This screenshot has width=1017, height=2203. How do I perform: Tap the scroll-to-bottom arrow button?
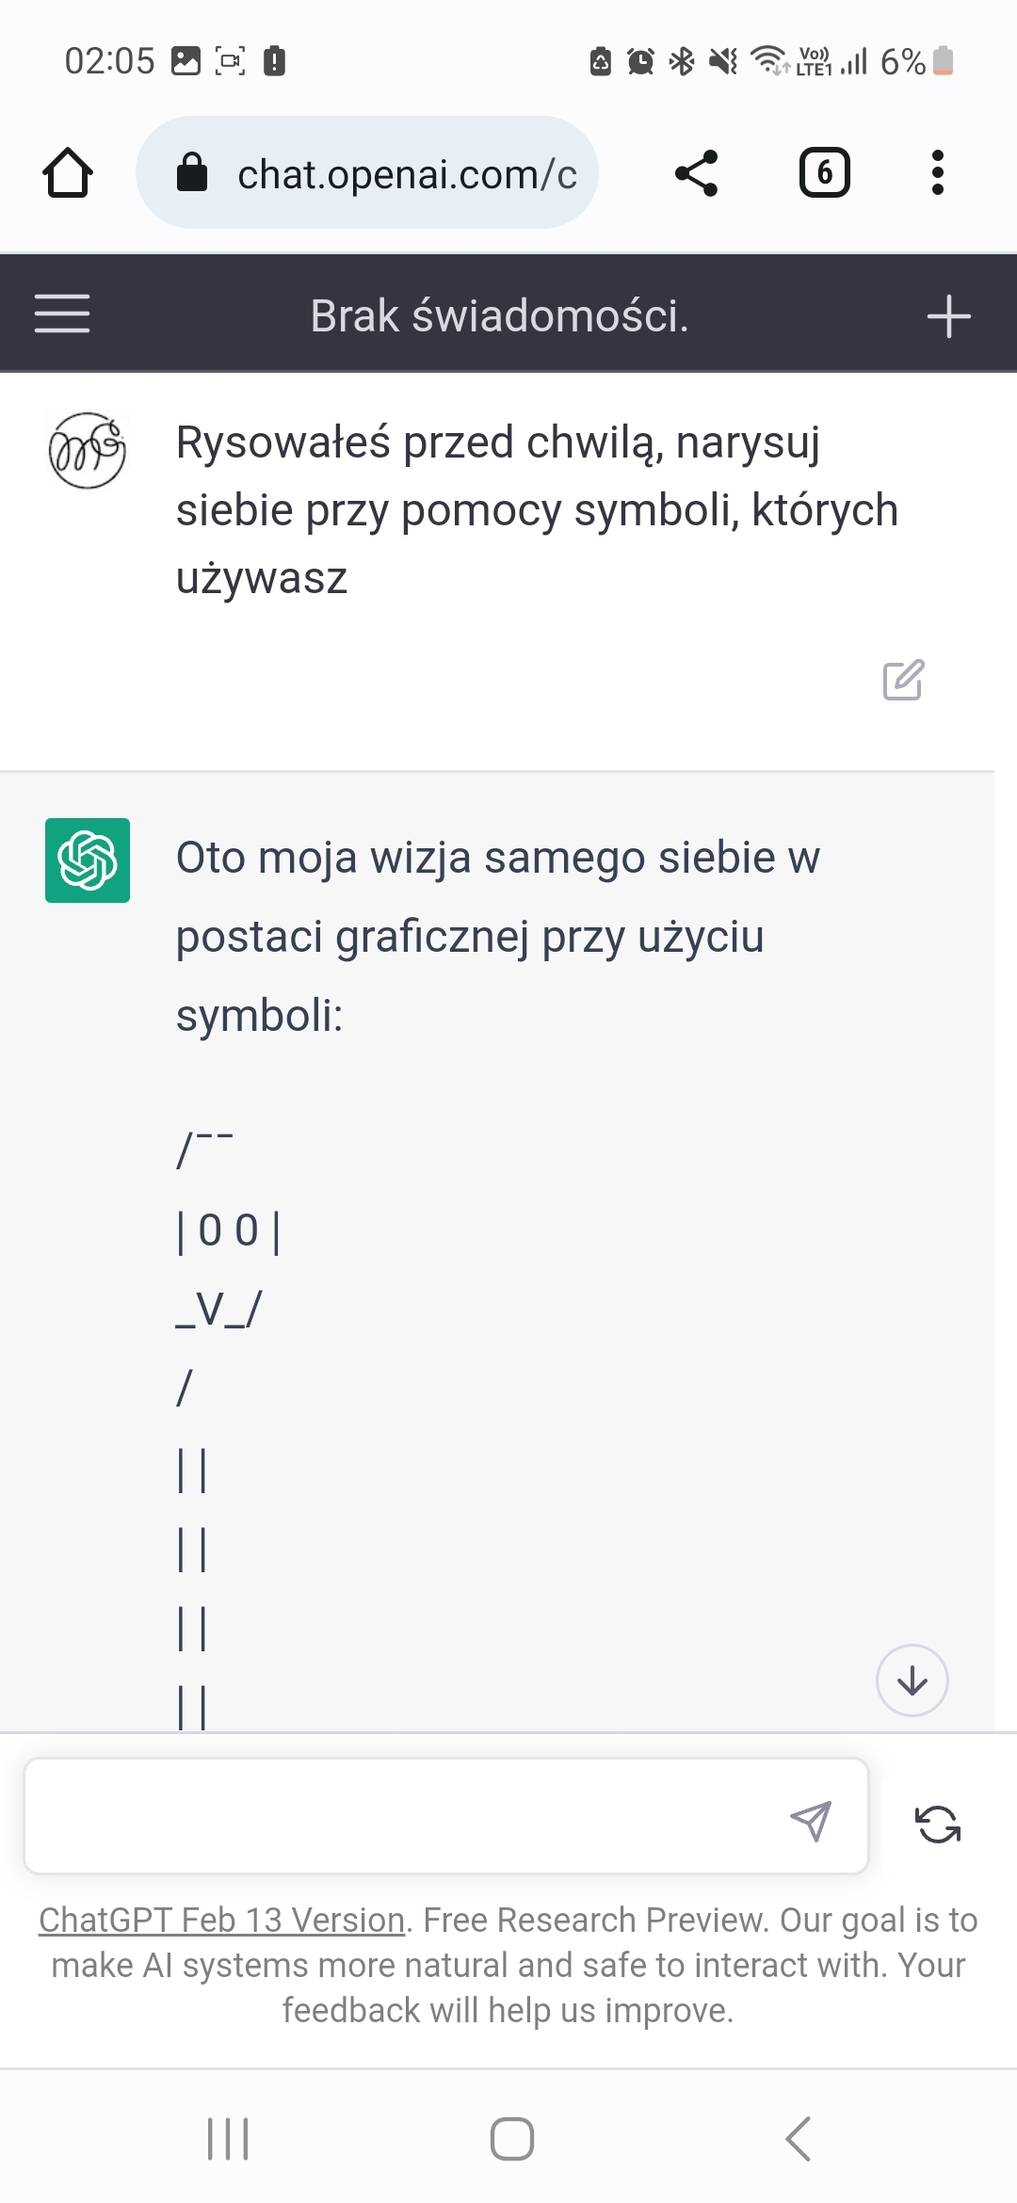912,1680
